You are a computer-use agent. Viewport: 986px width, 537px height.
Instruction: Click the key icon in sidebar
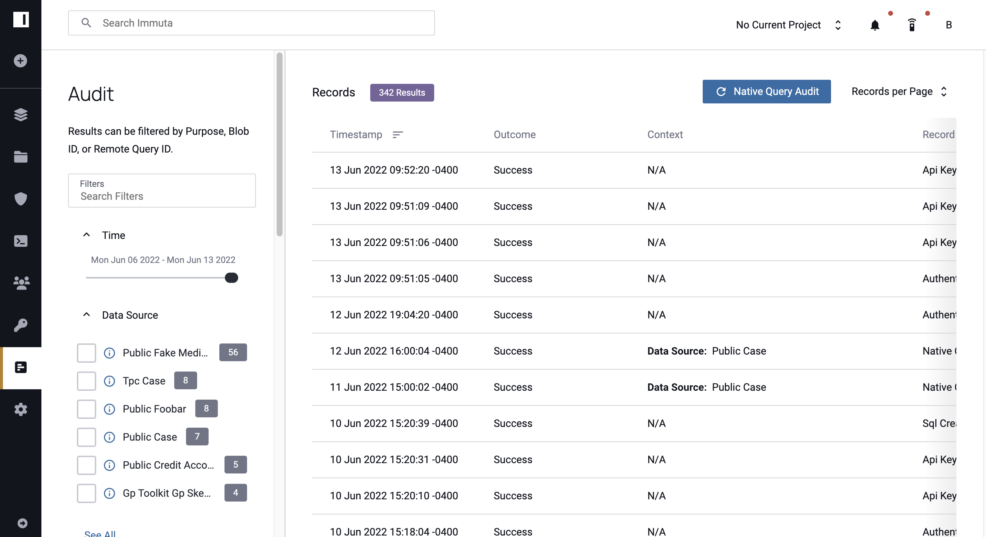(21, 325)
